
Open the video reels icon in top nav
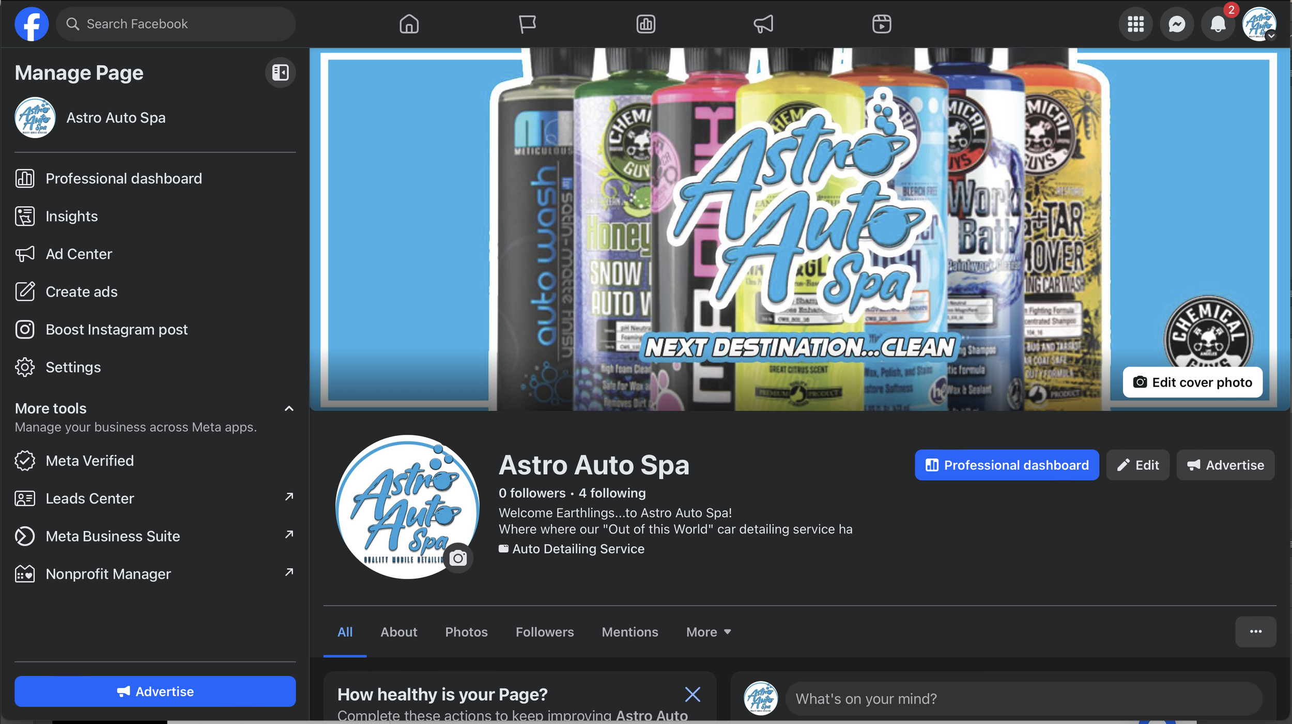point(881,24)
